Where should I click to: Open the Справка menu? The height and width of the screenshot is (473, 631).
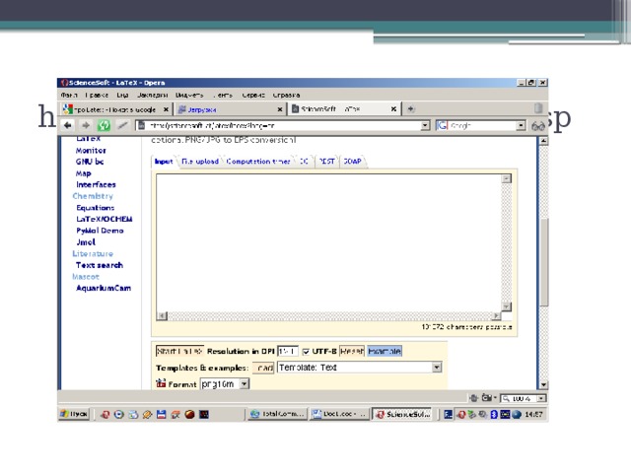click(x=286, y=96)
